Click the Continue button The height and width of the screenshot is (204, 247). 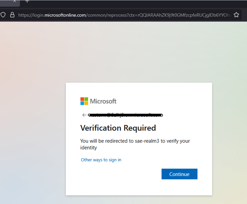click(179, 174)
